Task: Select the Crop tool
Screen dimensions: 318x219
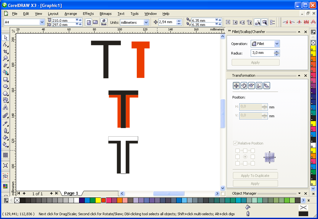Action: (x=5, y=51)
